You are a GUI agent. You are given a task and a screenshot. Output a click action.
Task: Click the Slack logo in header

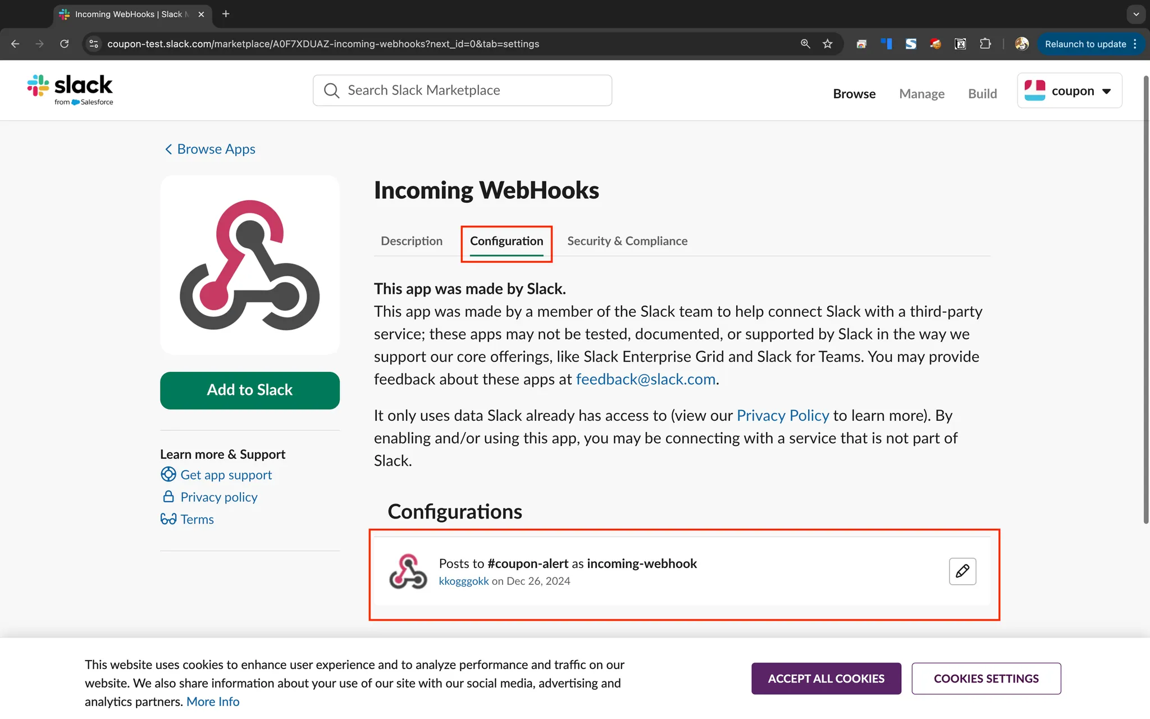pos(70,90)
